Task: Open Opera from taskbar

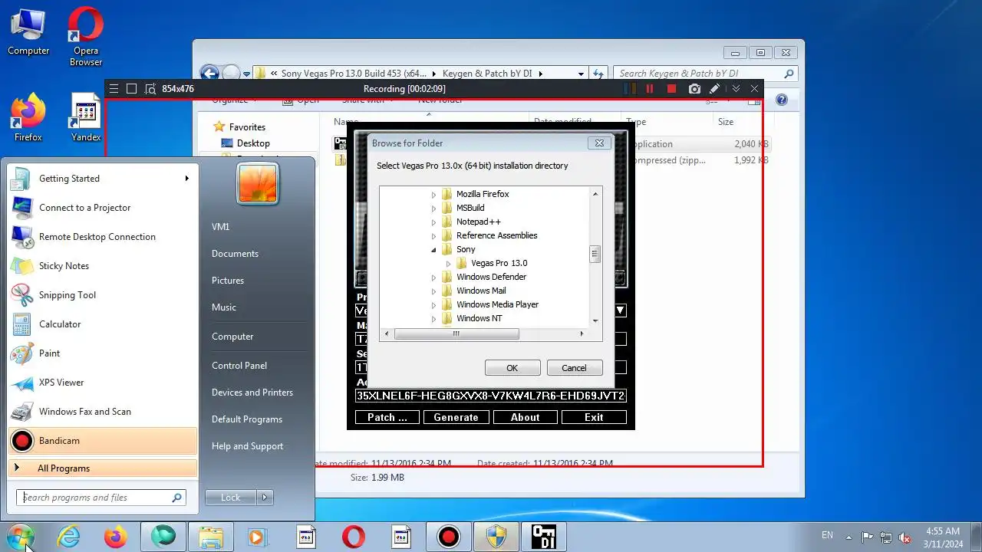Action: (353, 537)
